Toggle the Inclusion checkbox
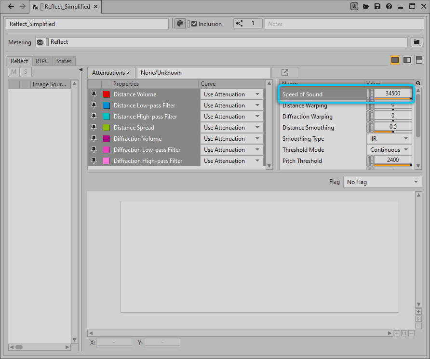Screen dimensions: 430x359 click(x=194, y=24)
